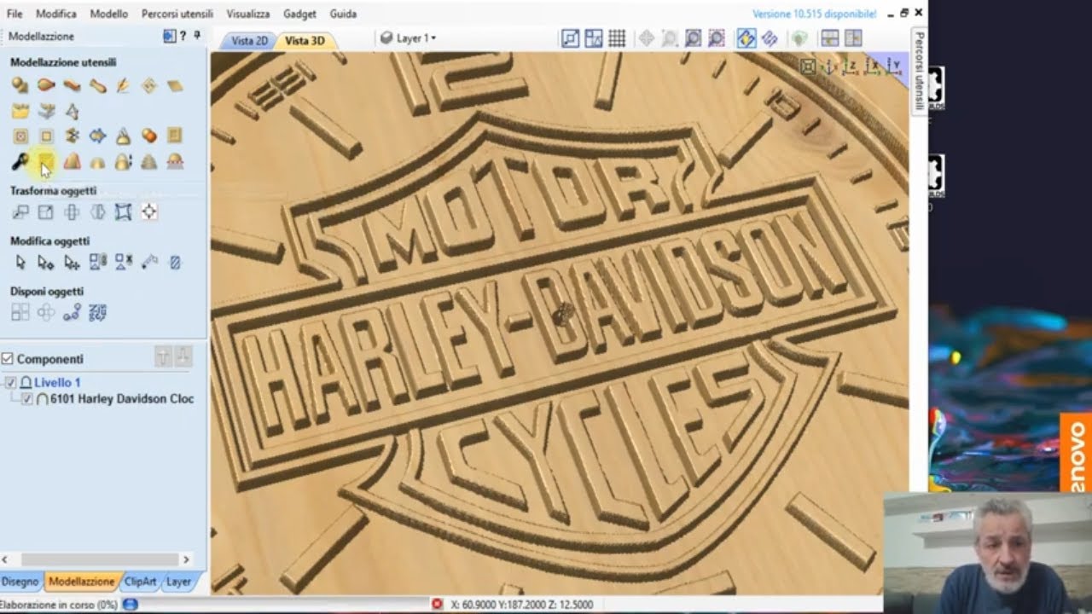Click the yellow folder import-model icon

20,111
